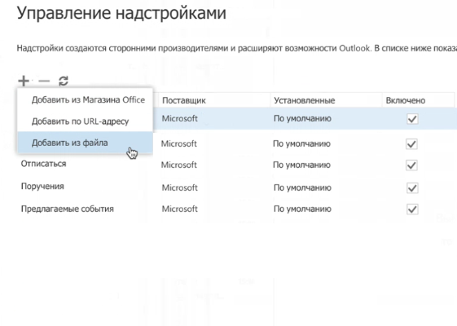Click the 'Включено' column header
This screenshot has width=457, height=326.
406,100
